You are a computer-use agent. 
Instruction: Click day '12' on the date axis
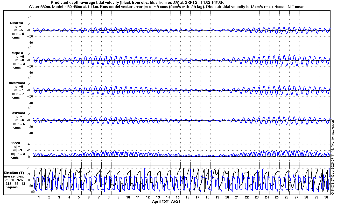148,197
